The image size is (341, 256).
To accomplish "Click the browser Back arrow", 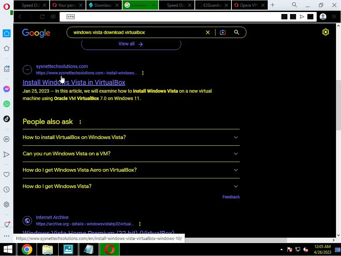I will tap(20, 17).
